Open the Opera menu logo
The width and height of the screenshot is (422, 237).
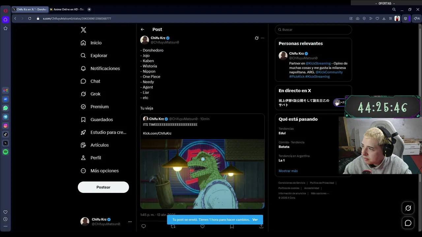[5, 11]
